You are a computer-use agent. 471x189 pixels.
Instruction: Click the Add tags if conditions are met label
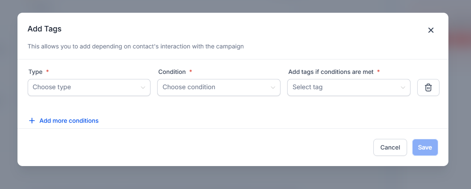(331, 72)
